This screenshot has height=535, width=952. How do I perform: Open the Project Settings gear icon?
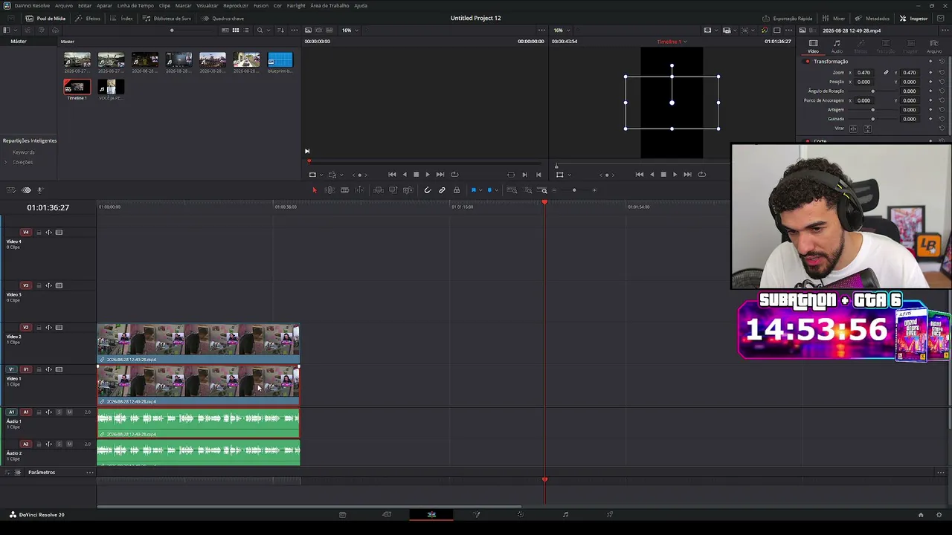coord(939,514)
